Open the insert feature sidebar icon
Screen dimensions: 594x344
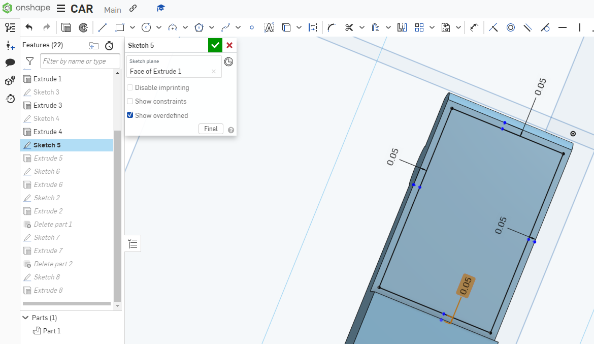pyautogui.click(x=10, y=46)
